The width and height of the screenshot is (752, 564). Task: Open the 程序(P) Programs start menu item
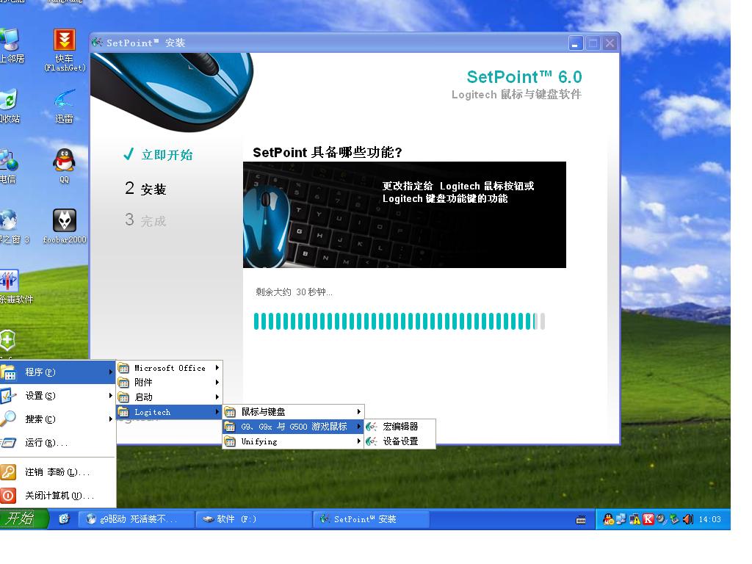(57, 372)
